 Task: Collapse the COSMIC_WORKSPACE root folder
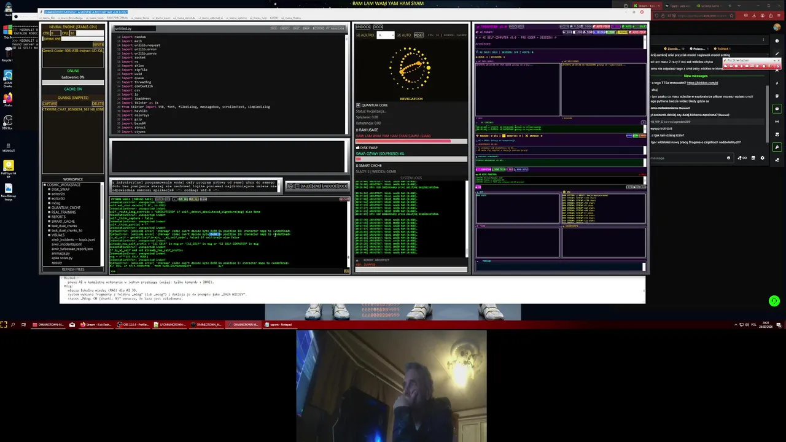pos(45,185)
